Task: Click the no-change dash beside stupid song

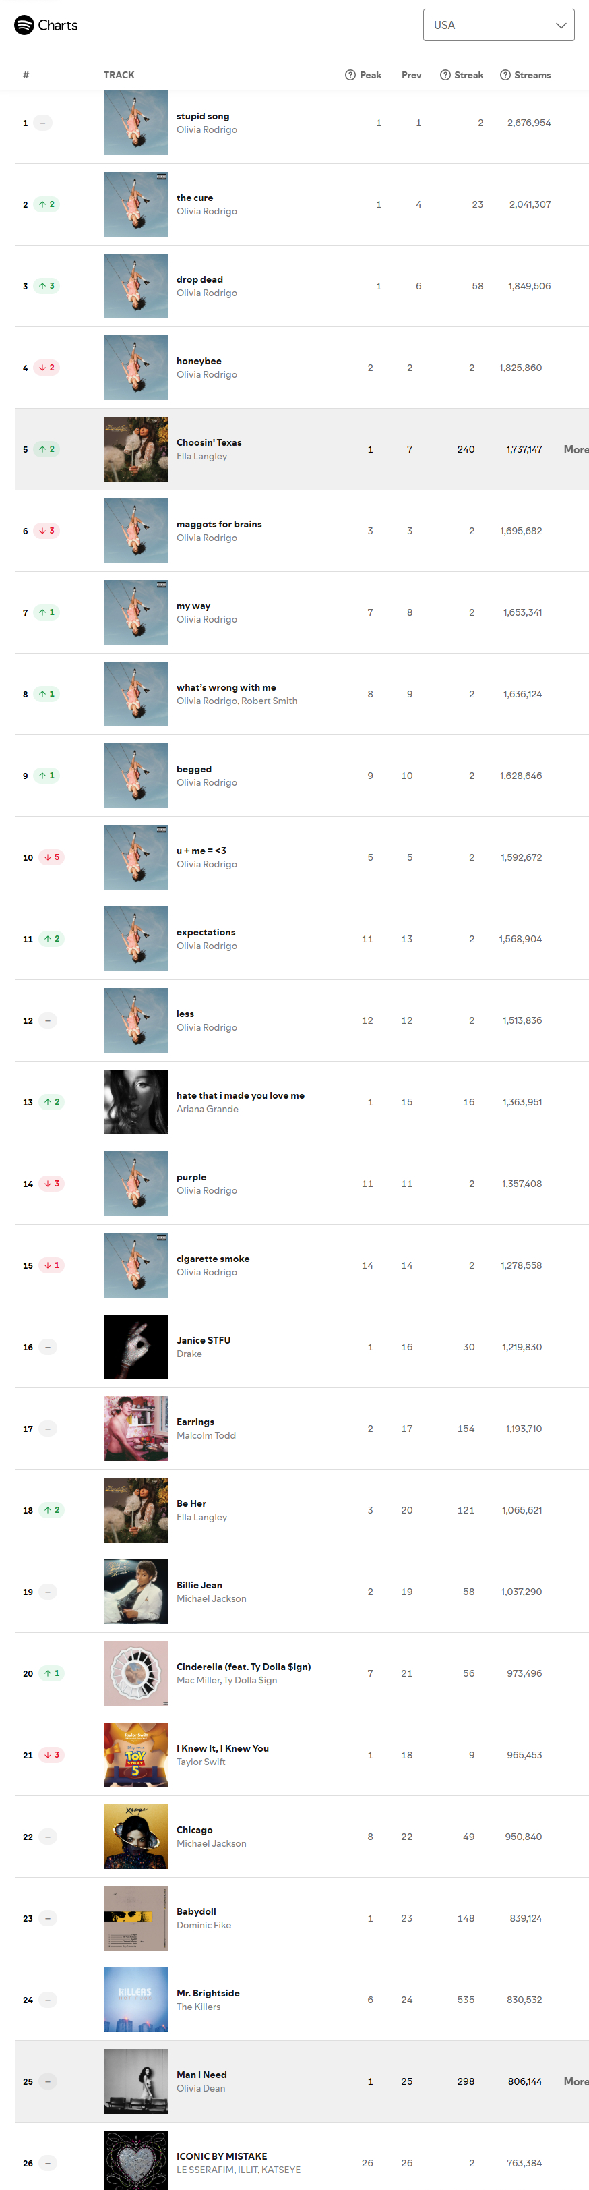Action: pos(43,123)
